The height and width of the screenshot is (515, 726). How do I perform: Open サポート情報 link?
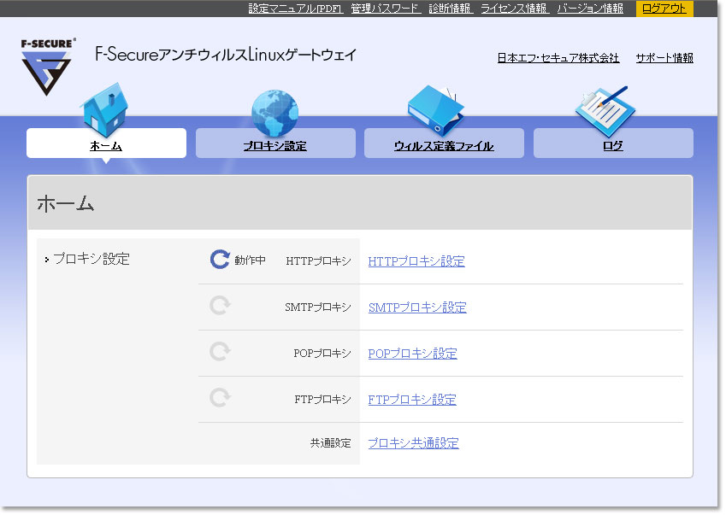pos(664,58)
